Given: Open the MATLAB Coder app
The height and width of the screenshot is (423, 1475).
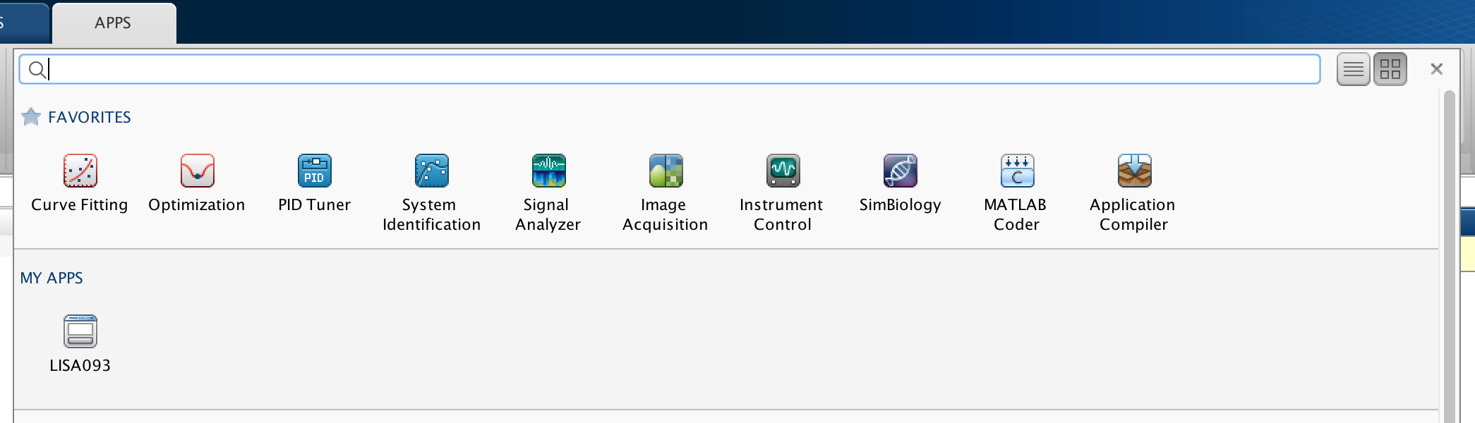Looking at the screenshot, I should click(x=1017, y=171).
